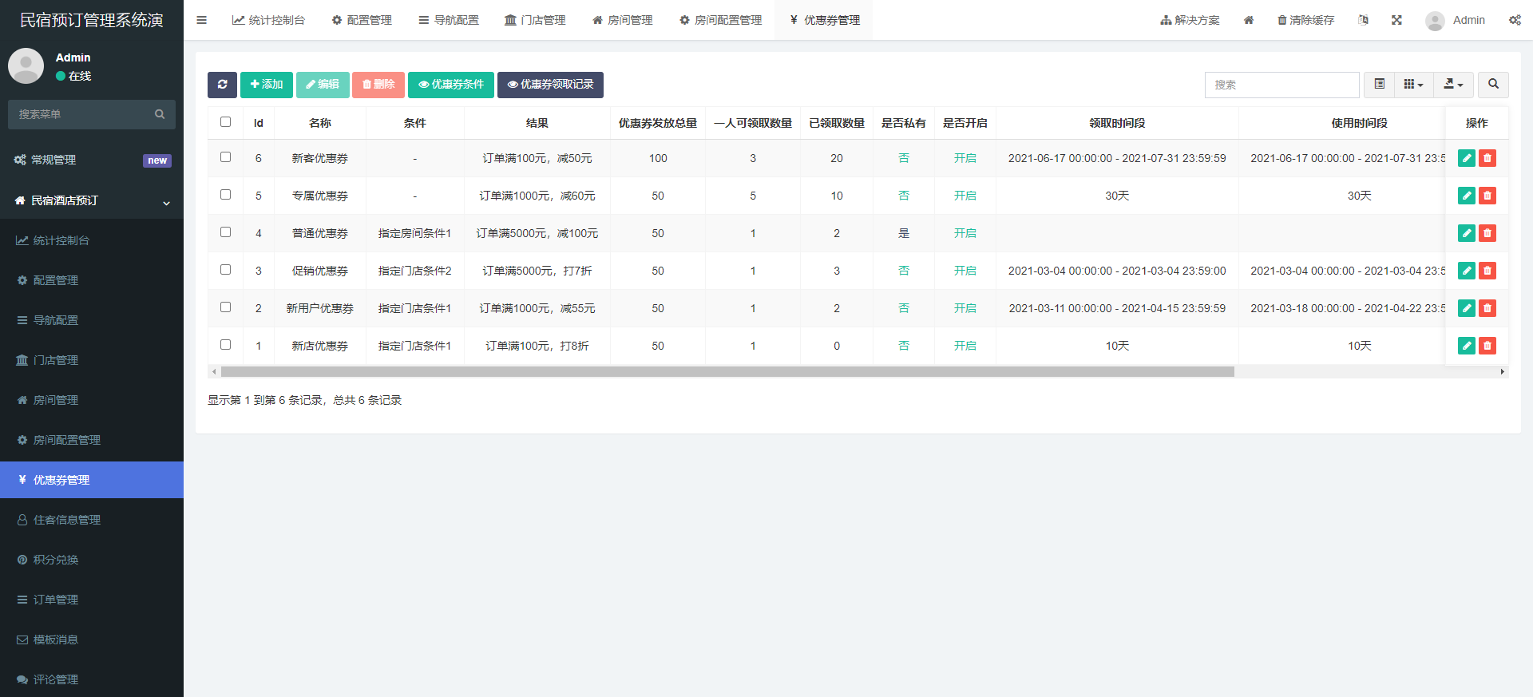Click the refresh table icon button

(x=222, y=85)
